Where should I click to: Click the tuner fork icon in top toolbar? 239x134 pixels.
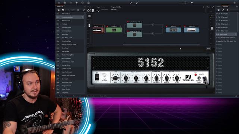(x=131, y=3)
